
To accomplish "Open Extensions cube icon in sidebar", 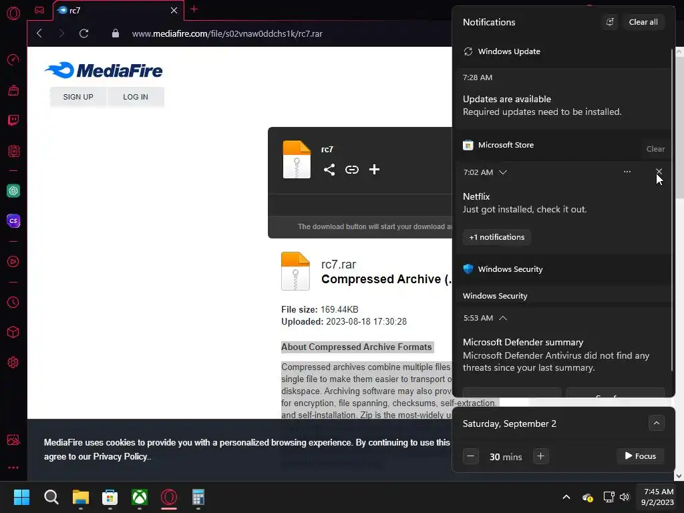I will (x=13, y=333).
